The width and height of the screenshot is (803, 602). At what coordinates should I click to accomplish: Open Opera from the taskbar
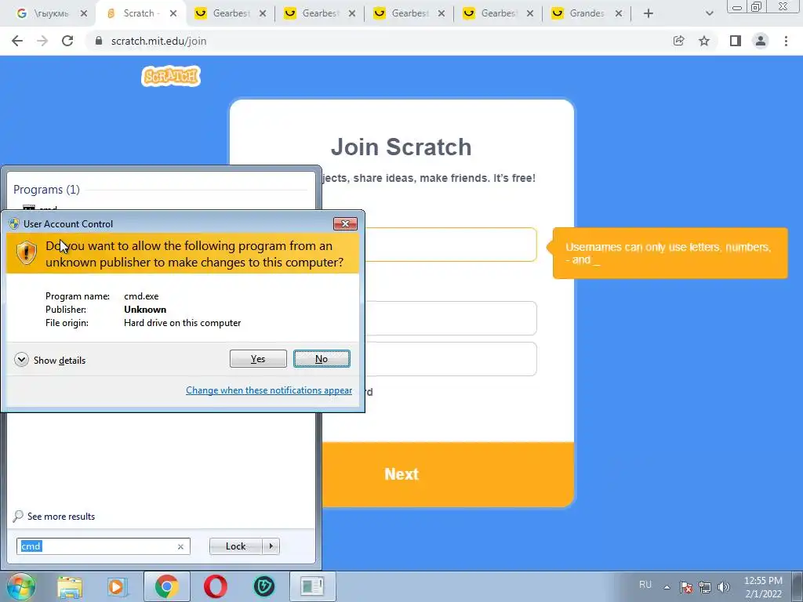(215, 586)
